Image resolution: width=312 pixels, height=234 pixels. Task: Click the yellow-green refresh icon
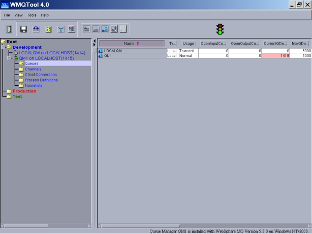(x=49, y=29)
